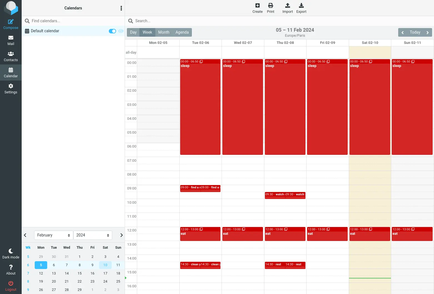Hide Default calendar events with eye icon
Image resolution: width=434 pixels, height=294 pixels.
click(121, 31)
